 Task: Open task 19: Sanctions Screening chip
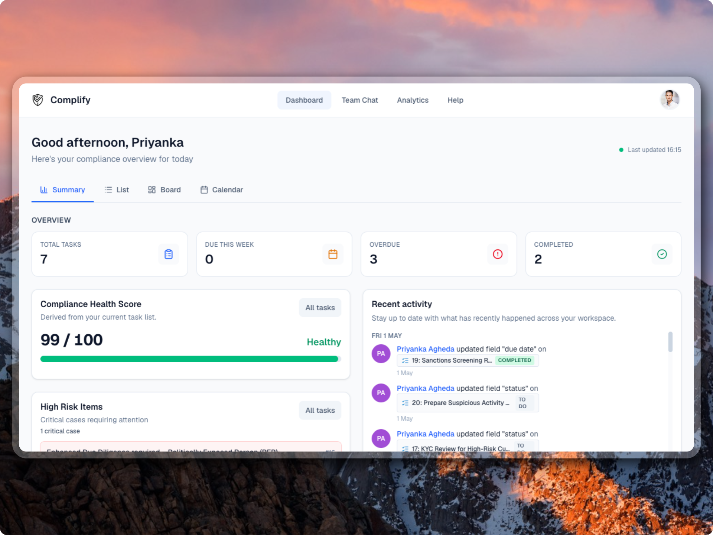click(x=468, y=360)
